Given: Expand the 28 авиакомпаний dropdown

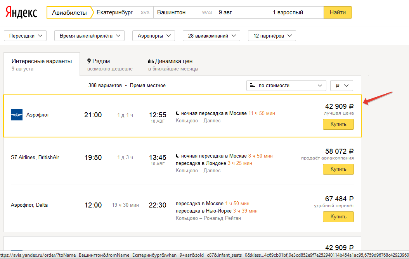Looking at the screenshot, I should 211,36.
